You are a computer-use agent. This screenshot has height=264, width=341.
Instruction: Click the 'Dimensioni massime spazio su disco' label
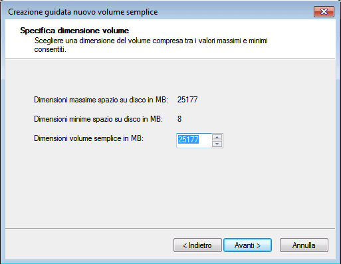pyautogui.click(x=101, y=100)
